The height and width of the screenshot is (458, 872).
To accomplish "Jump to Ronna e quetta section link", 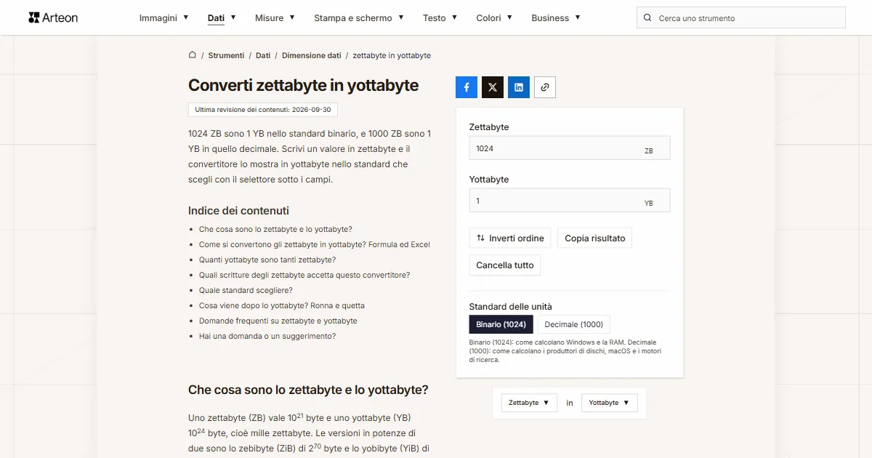I will click(x=282, y=305).
